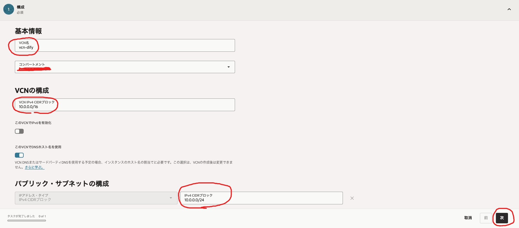Image resolution: width=519 pixels, height=228 pixels.
Task: Enable the このVCNでIPv6を有効化 toggle
Action: [19, 131]
